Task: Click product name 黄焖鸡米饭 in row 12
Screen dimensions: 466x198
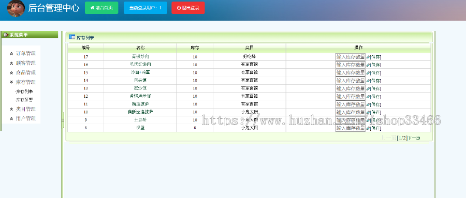Action: coord(140,96)
